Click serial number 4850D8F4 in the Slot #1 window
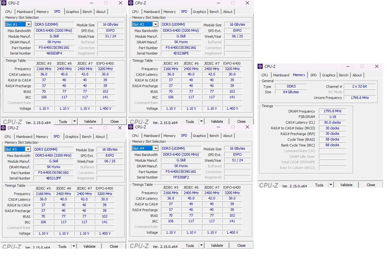 pos(54,53)
